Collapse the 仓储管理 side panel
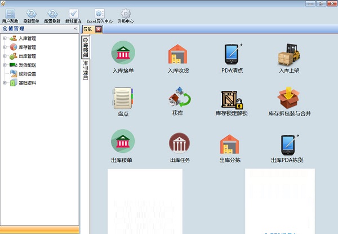This screenshot has height=234, width=338. (75, 28)
